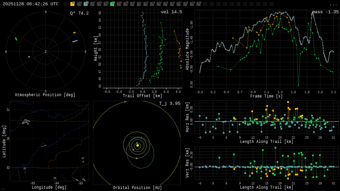Click the orange station 01 indicator
Screen dimensions: 340x191
click(x=72, y=4)
